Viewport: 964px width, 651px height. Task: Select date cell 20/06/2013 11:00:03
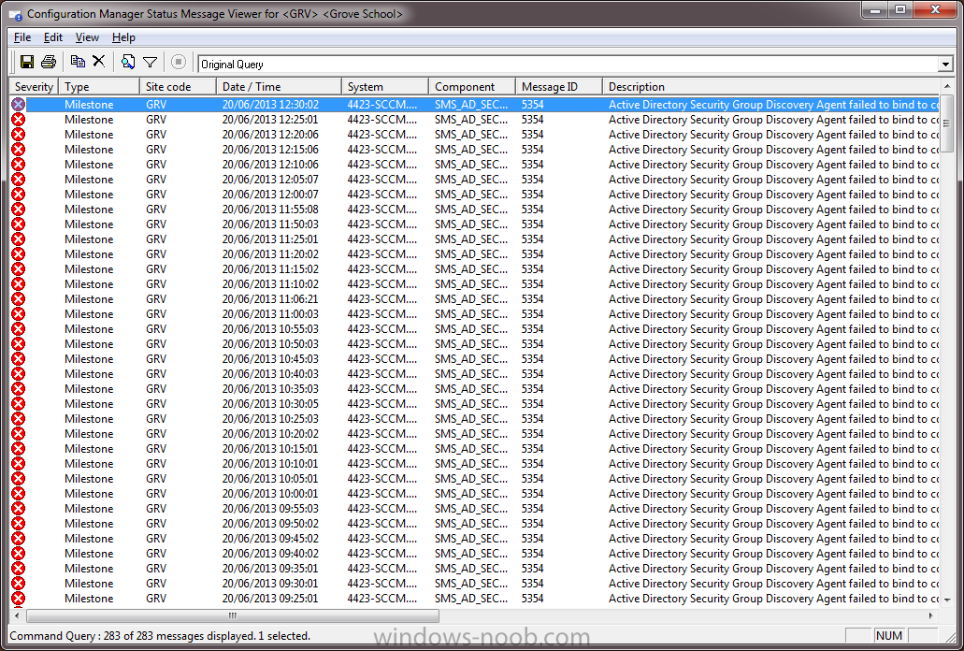coord(270,313)
